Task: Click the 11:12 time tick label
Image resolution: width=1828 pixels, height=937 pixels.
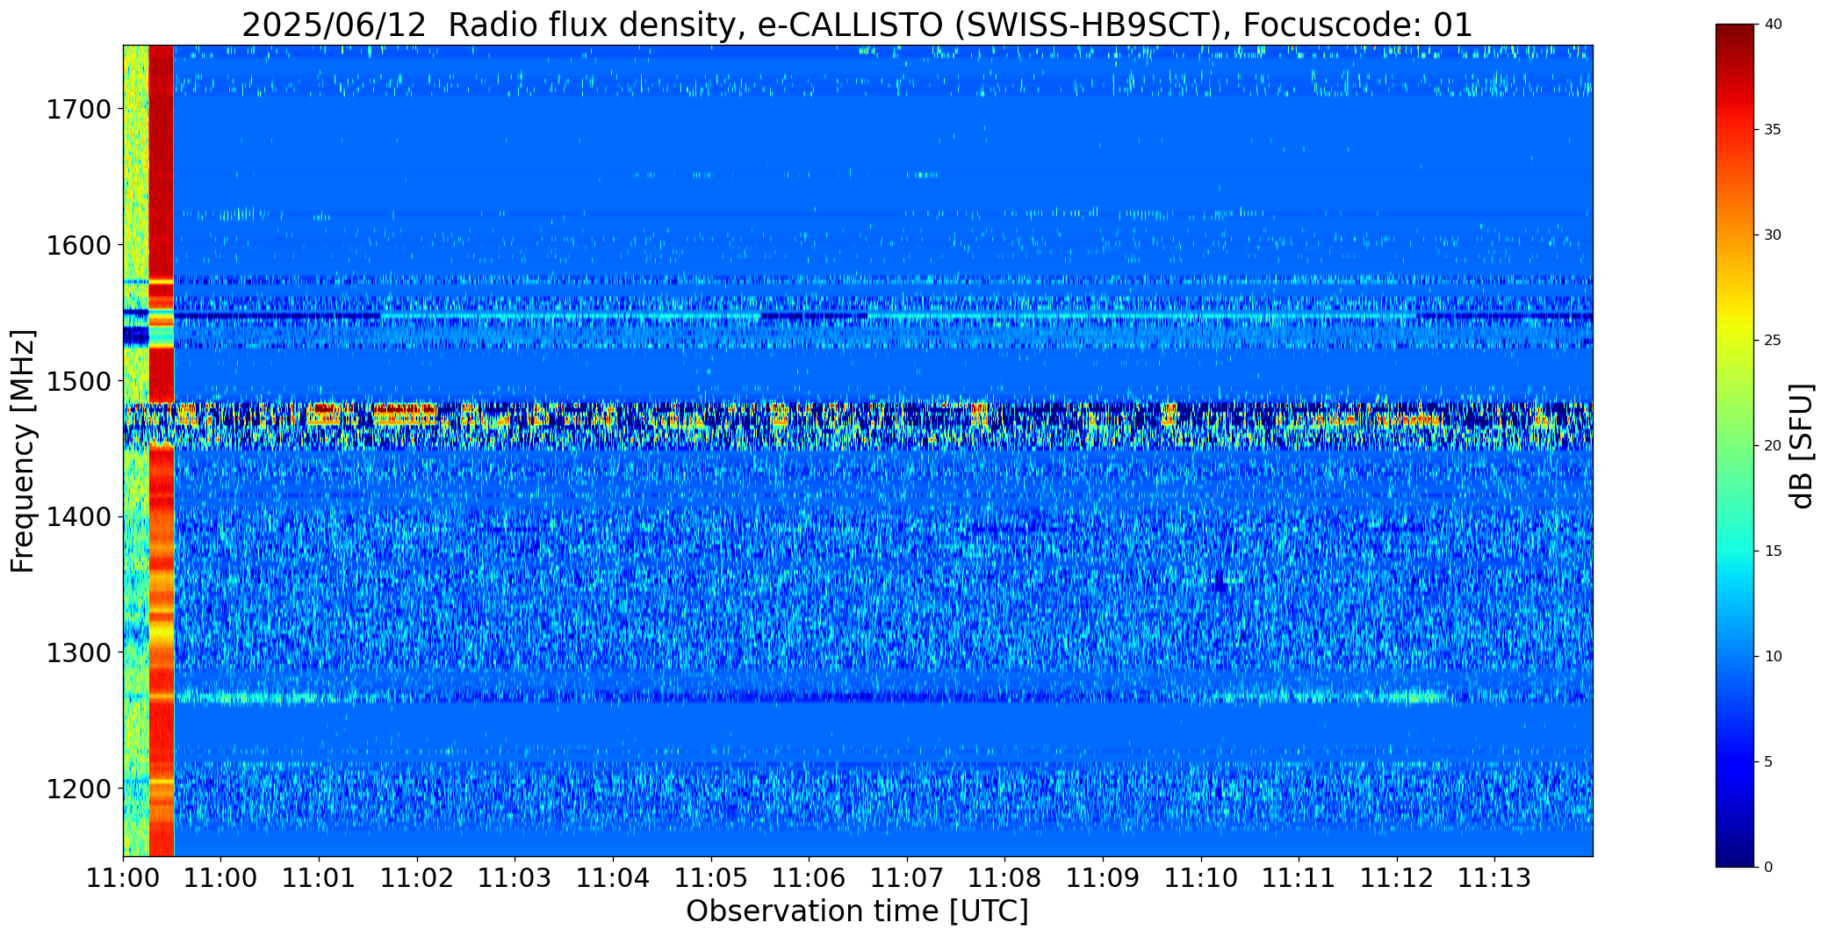Action: (1397, 878)
